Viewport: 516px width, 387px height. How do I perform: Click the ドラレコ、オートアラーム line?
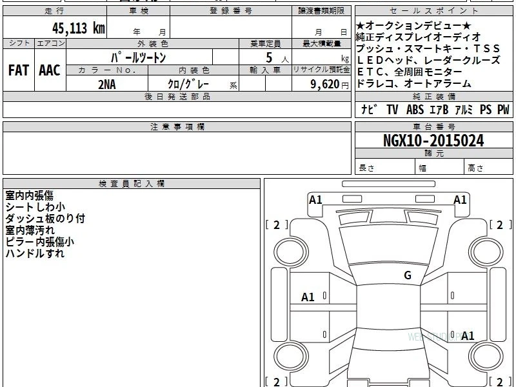click(413, 83)
